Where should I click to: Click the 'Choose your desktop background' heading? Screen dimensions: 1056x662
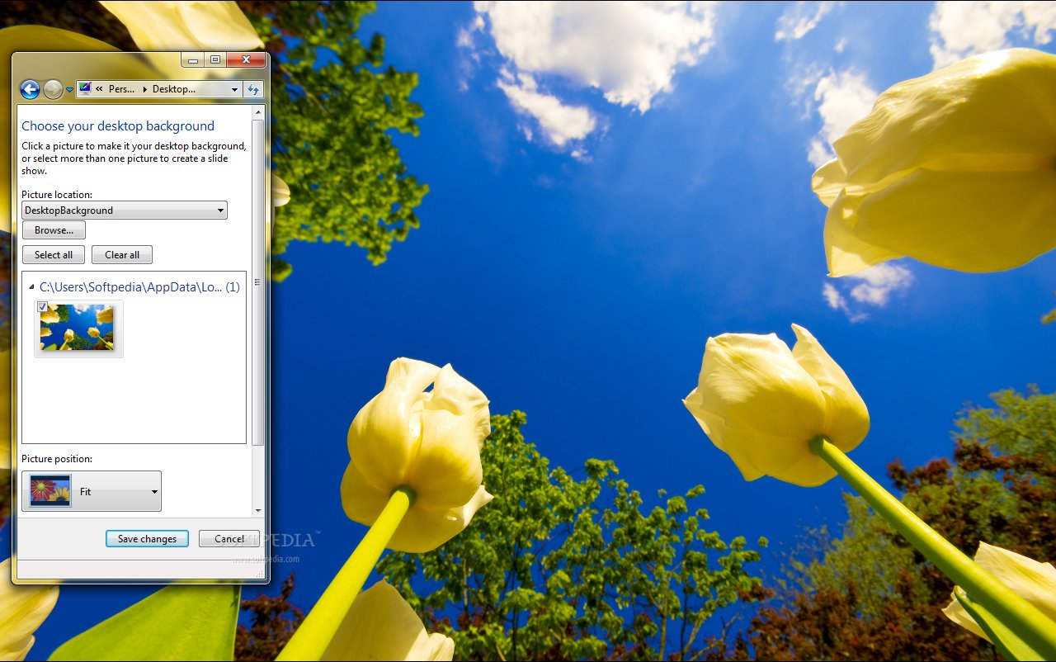tap(118, 126)
